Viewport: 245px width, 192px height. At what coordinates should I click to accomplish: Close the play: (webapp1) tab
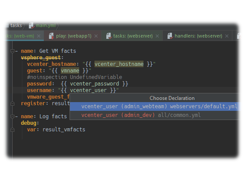pos(96,36)
